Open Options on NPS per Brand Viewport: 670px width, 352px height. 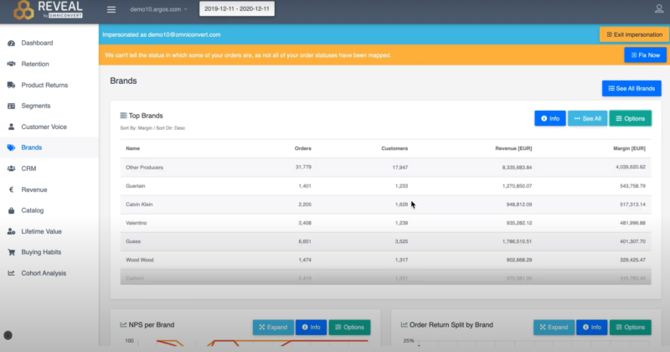349,327
